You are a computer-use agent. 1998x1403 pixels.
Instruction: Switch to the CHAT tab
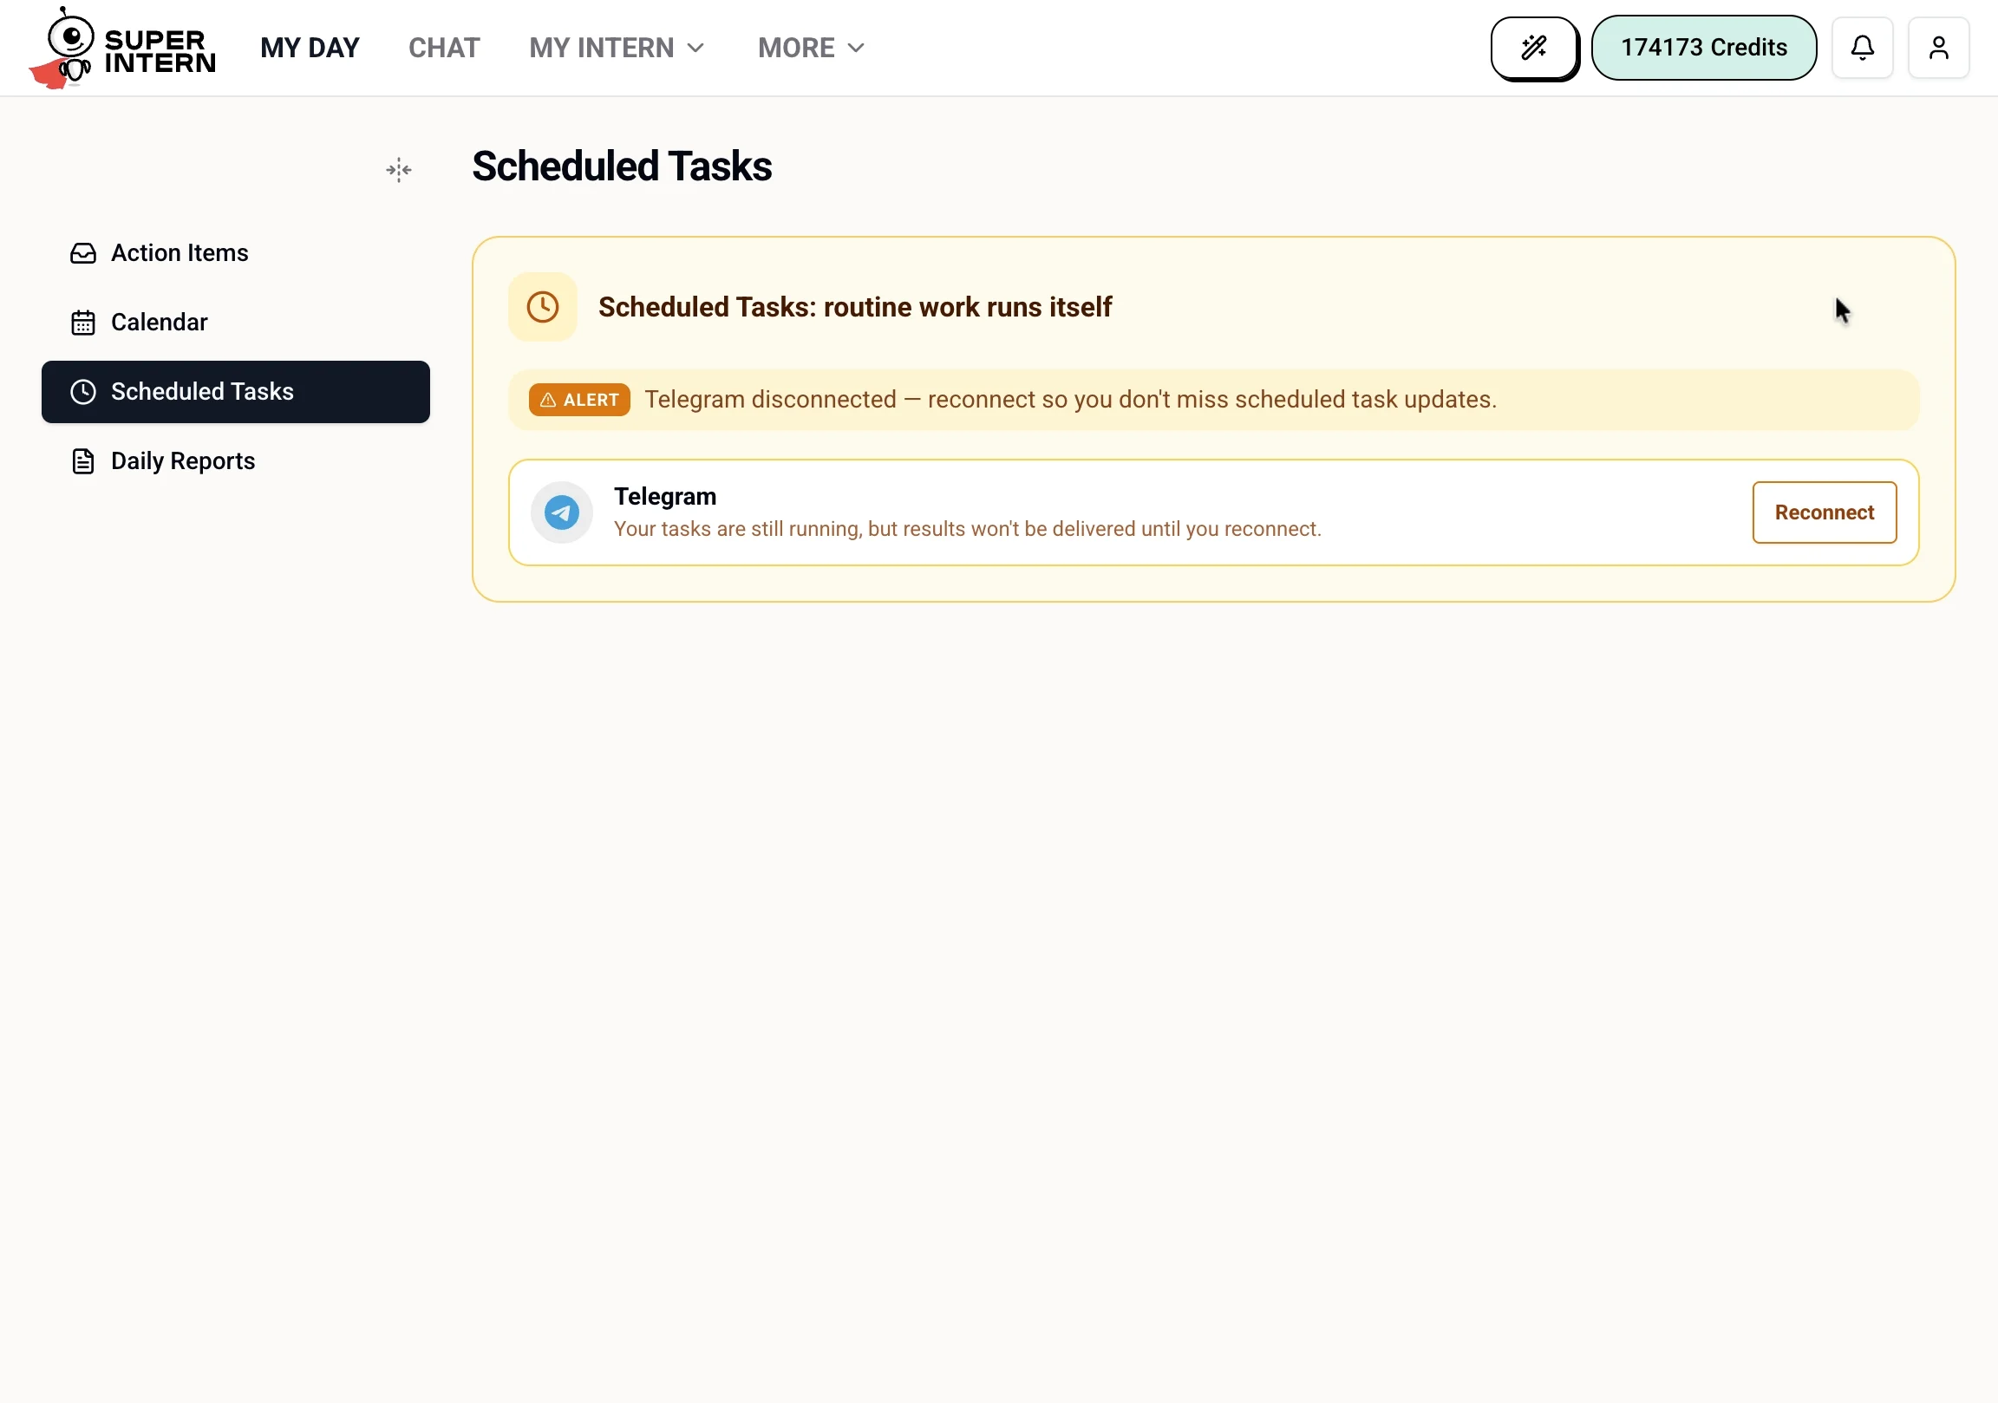point(444,48)
